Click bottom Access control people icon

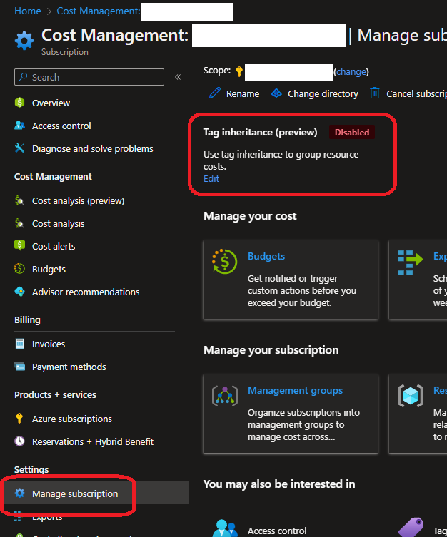click(x=225, y=528)
